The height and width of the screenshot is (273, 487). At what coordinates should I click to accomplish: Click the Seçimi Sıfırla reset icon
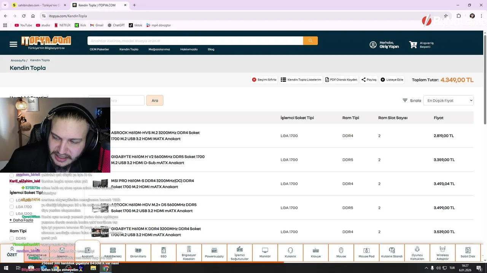coord(254,80)
